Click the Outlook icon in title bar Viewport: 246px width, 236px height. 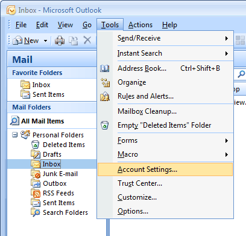click(x=11, y=10)
